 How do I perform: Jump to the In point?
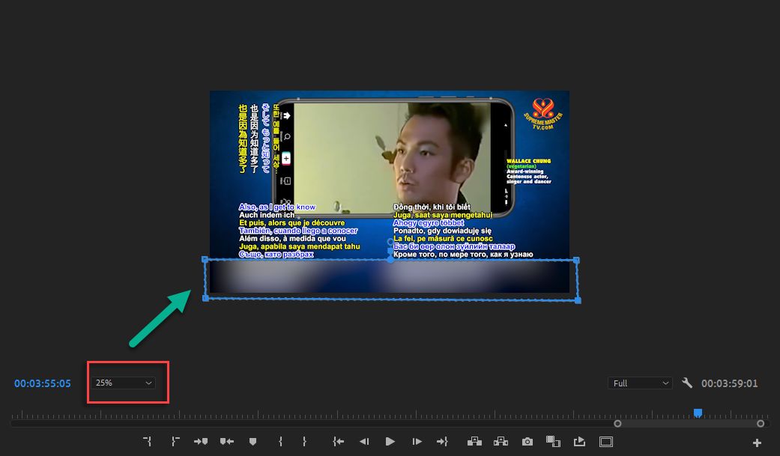click(338, 441)
